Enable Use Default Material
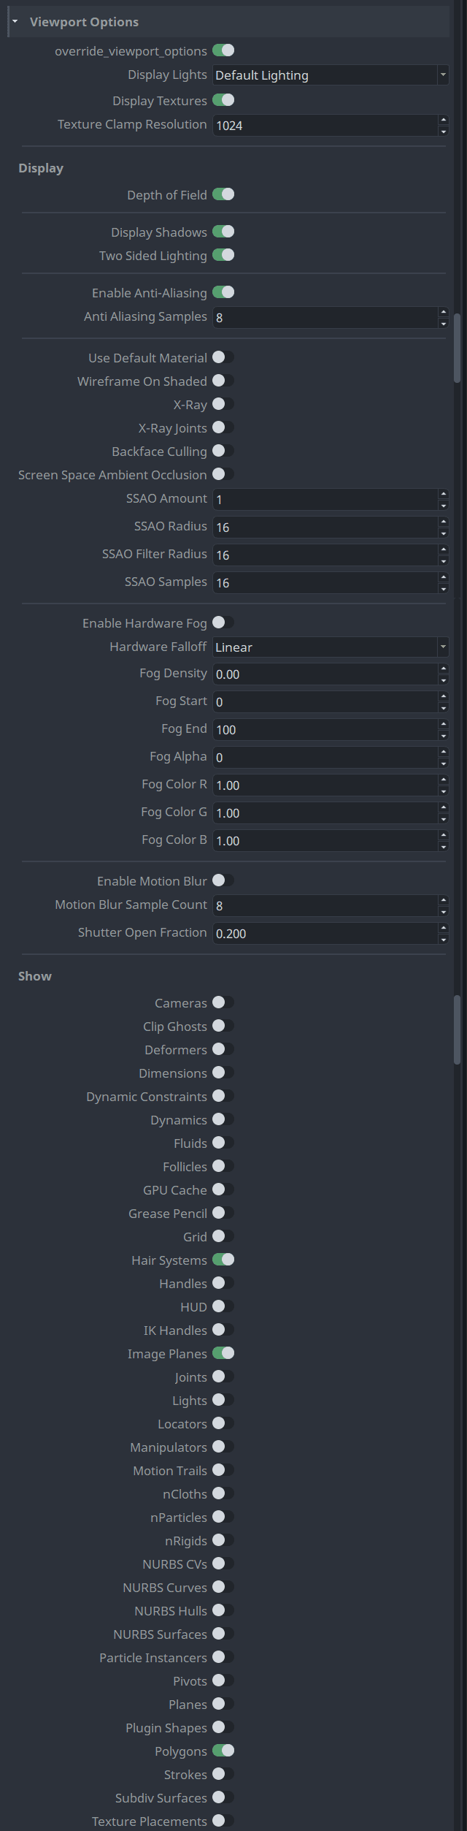Image resolution: width=467 pixels, height=1831 pixels. click(x=223, y=357)
